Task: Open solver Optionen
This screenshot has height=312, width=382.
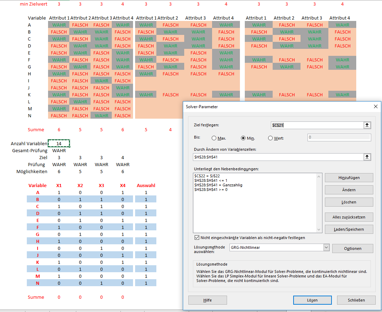Action: click(x=352, y=248)
